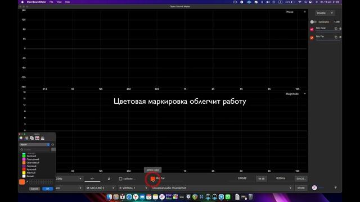
Task: Open the color wheel tab in color picker
Action: (21, 138)
